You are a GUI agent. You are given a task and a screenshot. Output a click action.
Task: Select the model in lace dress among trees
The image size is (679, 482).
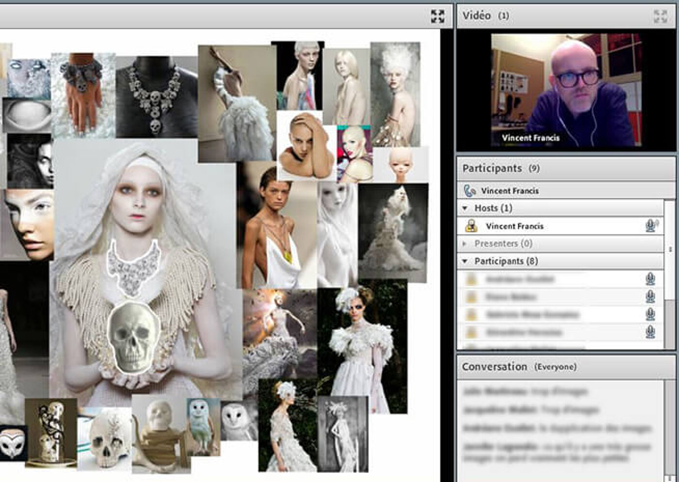(287, 425)
